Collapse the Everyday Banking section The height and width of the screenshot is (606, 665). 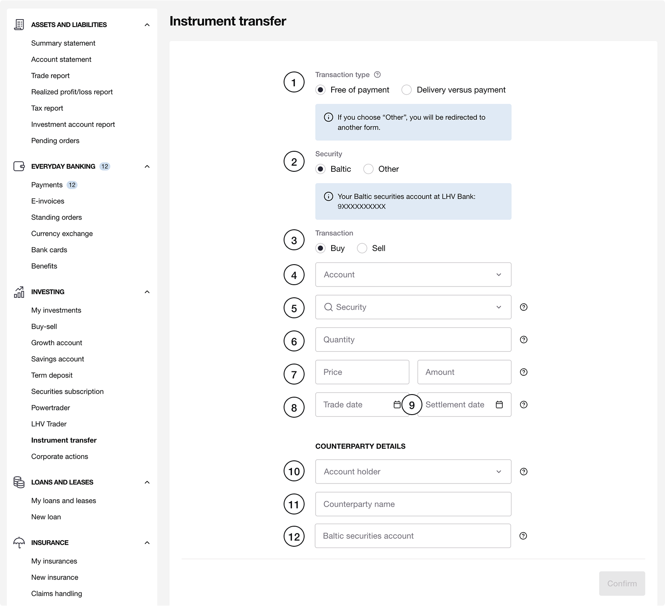[x=147, y=167]
